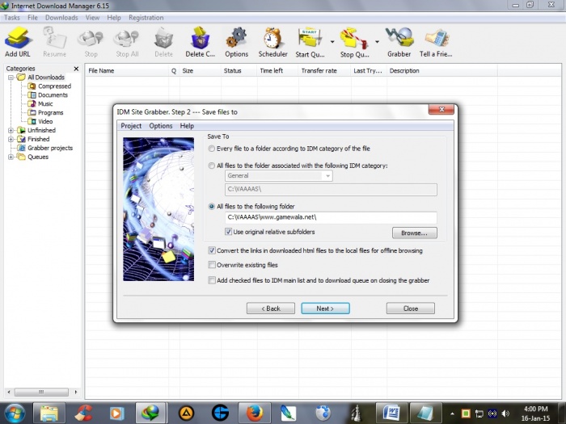Image resolution: width=566 pixels, height=424 pixels.
Task: Open Grabber projects in the tree
Action: 45,148
